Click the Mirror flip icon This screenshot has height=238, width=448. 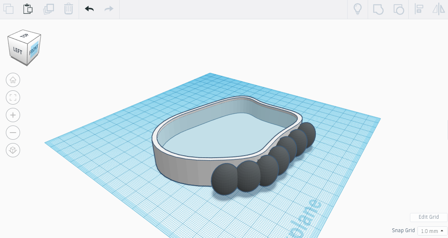(438, 9)
